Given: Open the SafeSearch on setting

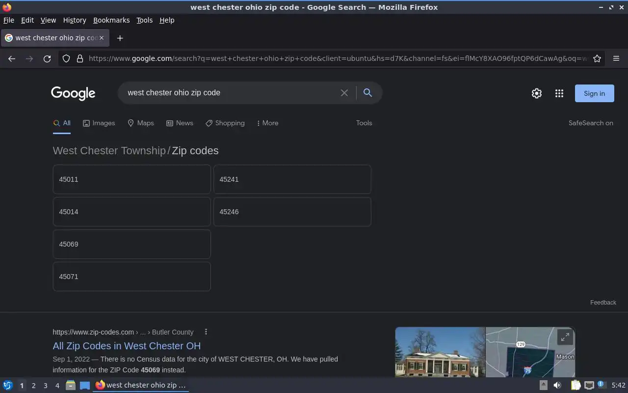Looking at the screenshot, I should click(x=591, y=123).
